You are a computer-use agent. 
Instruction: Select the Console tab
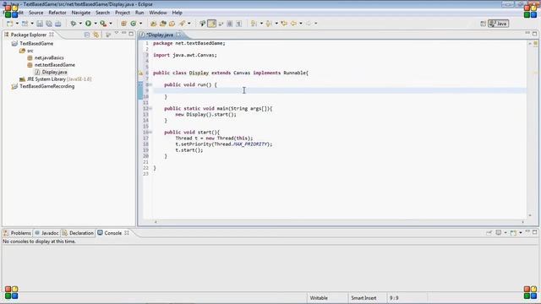112,233
